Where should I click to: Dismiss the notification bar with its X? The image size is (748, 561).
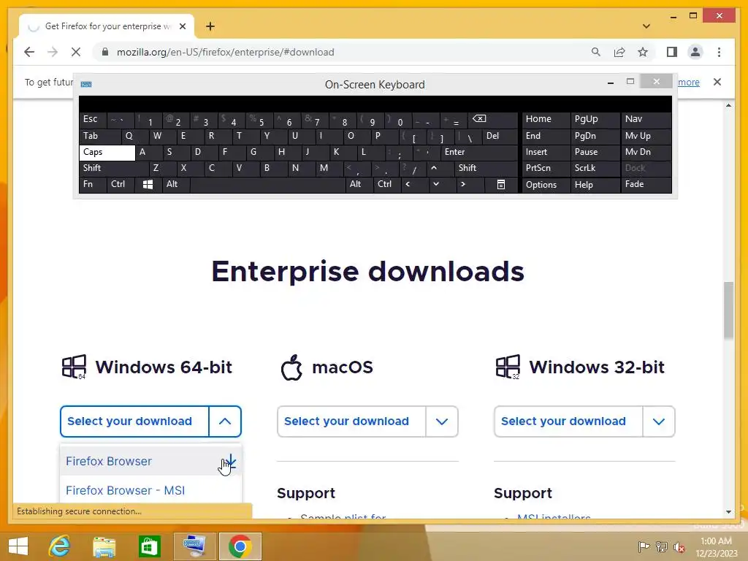click(717, 82)
